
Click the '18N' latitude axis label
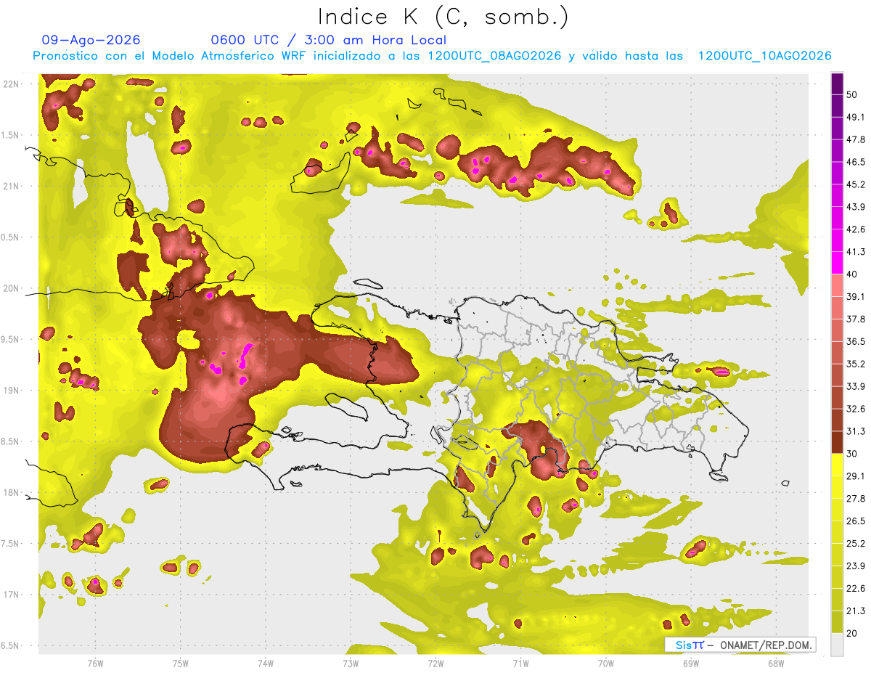coord(12,492)
